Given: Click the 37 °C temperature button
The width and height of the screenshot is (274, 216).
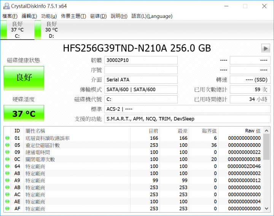Looking at the screenshot, I should [x=24, y=114].
